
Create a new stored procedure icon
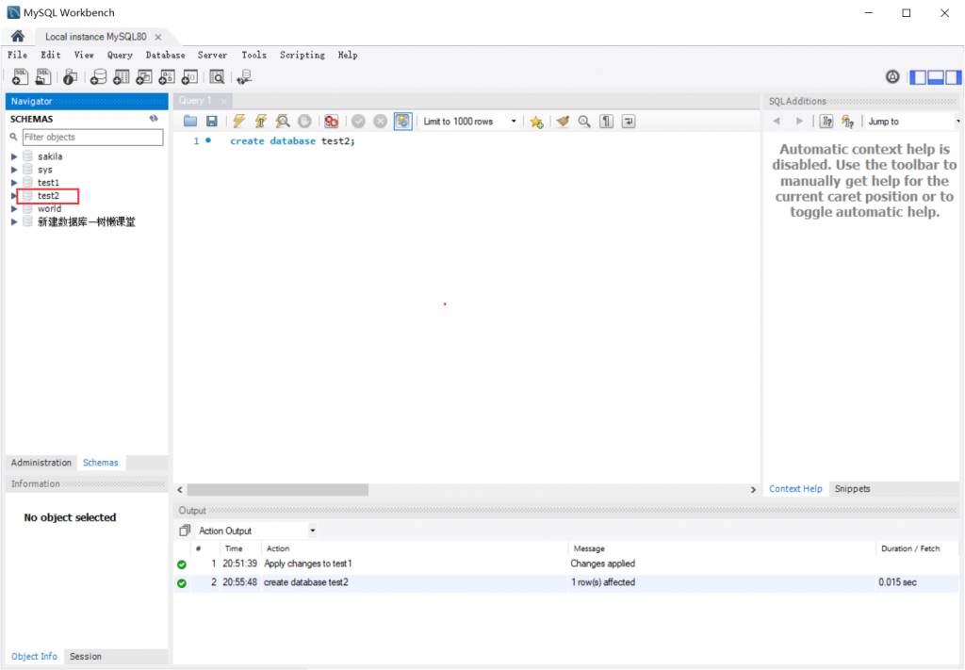tap(167, 77)
